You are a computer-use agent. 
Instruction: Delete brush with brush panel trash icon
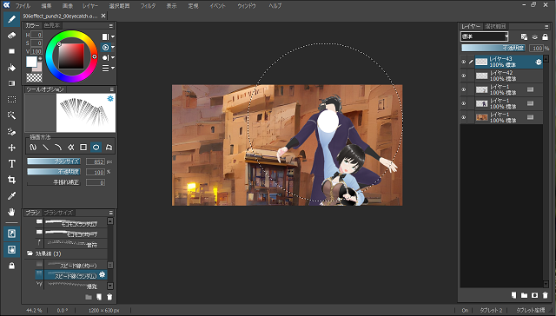tap(109, 297)
